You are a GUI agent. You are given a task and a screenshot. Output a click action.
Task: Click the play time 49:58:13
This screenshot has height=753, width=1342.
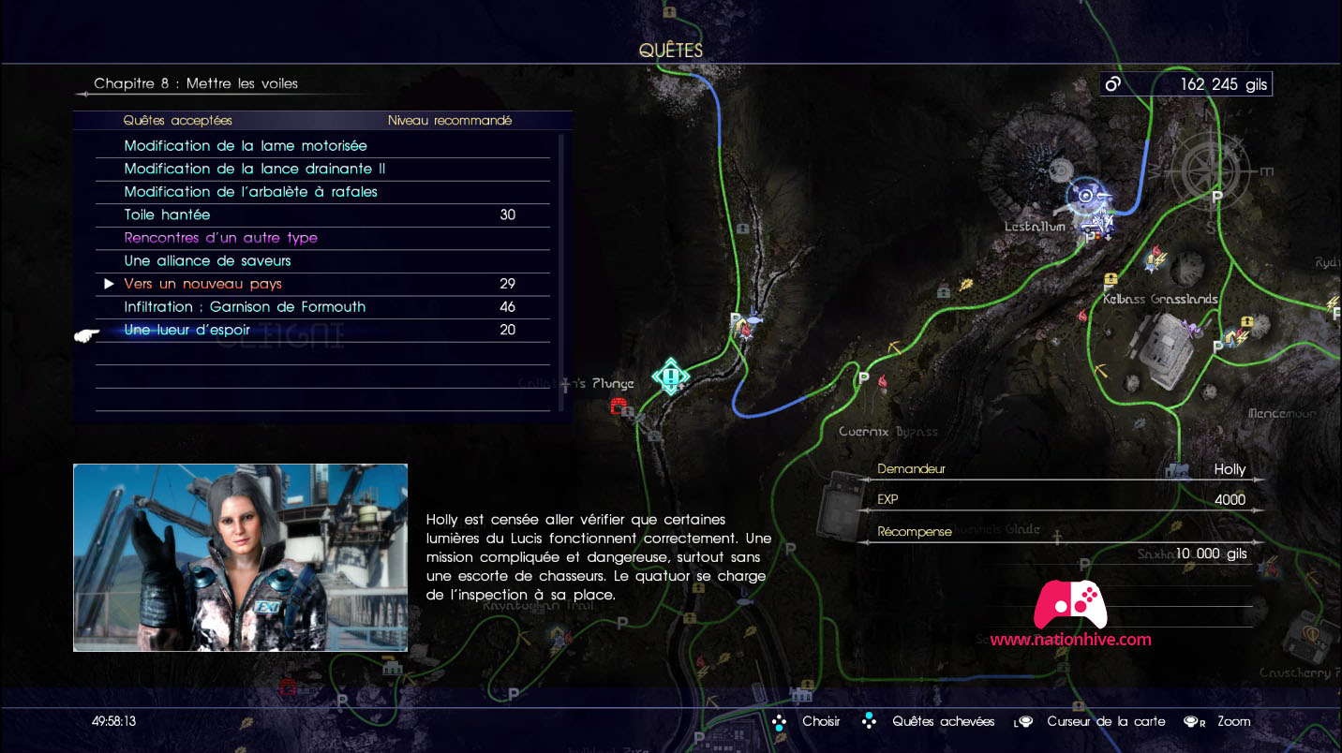[x=114, y=721]
